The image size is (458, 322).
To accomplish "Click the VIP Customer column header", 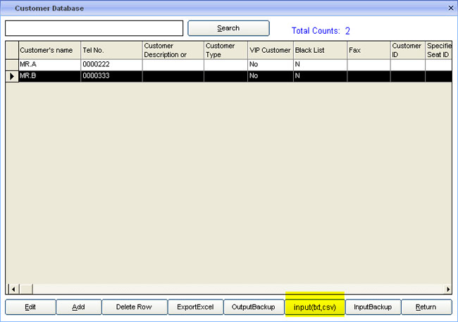I will [x=269, y=50].
